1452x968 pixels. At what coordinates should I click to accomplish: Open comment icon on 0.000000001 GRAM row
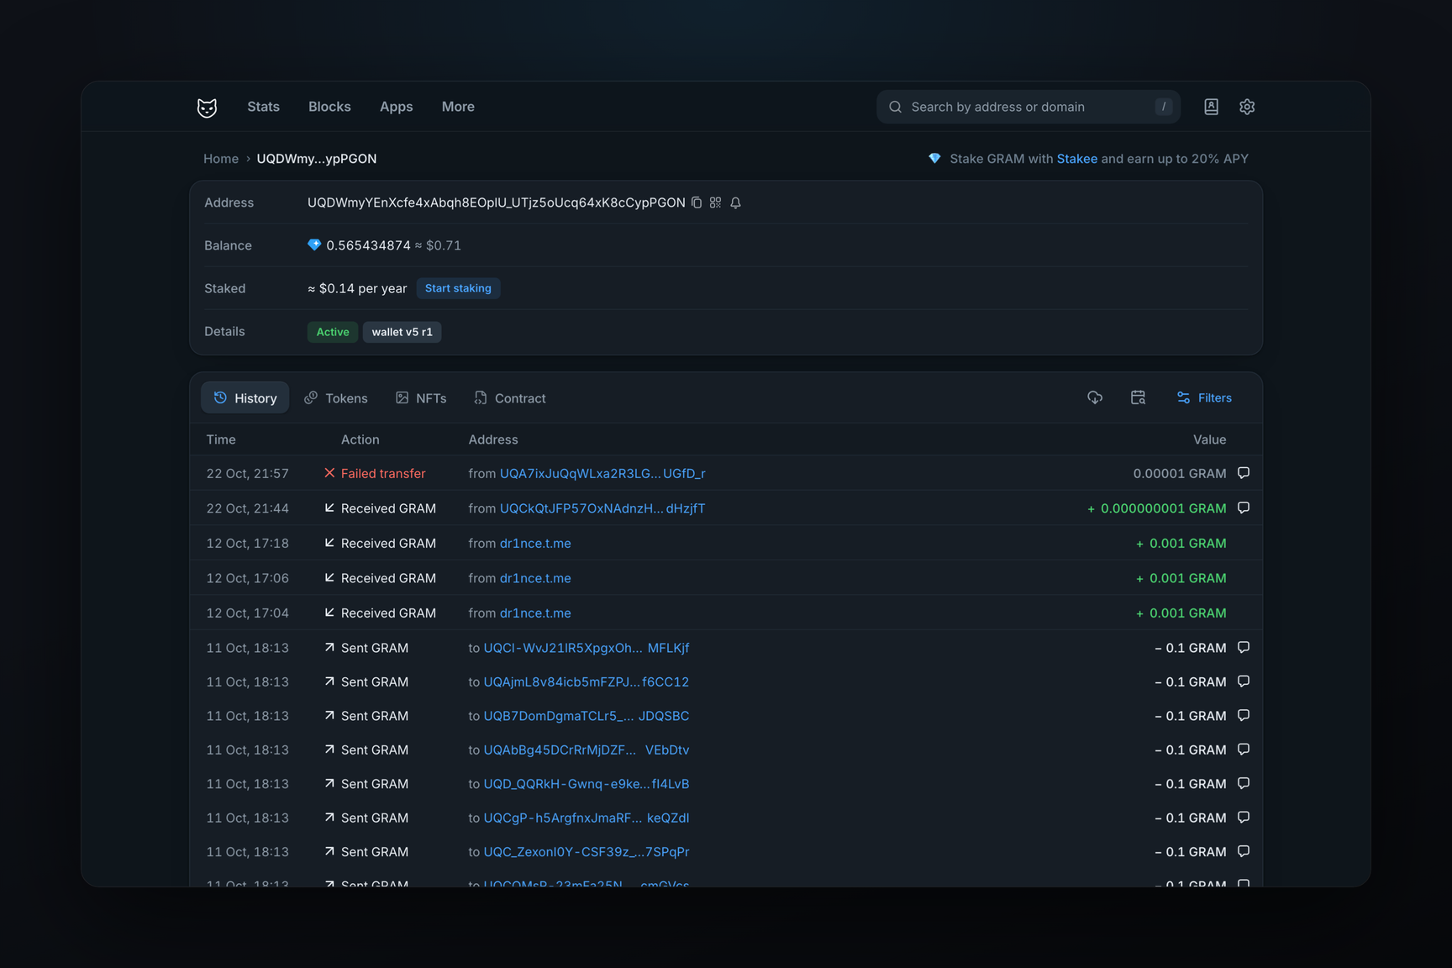coord(1244,508)
